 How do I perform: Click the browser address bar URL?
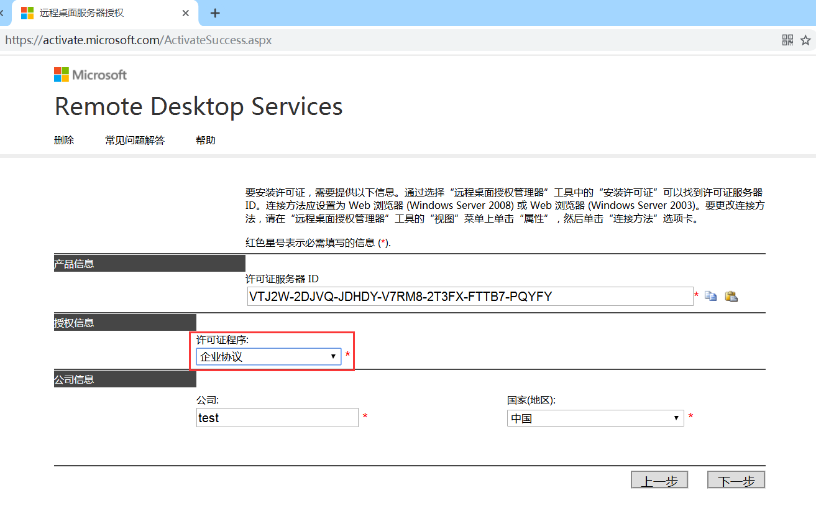(138, 40)
